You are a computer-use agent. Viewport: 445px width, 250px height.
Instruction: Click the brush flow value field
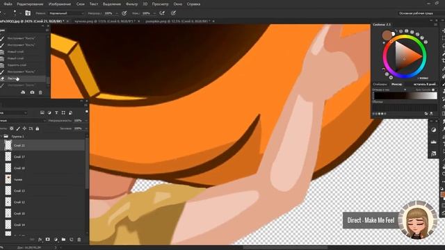(x=146, y=13)
